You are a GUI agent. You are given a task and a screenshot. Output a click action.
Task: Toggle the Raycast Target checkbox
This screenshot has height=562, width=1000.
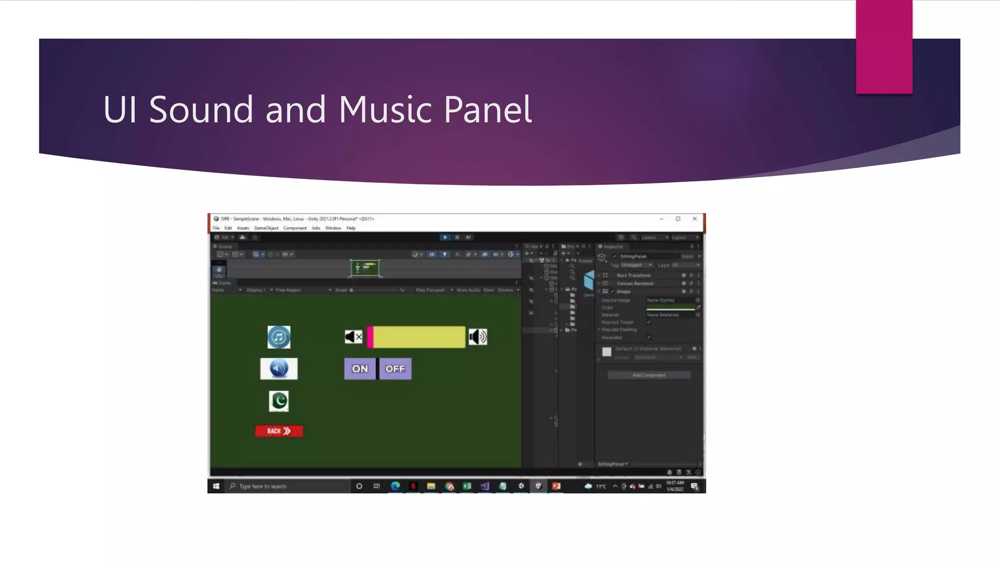click(x=649, y=322)
